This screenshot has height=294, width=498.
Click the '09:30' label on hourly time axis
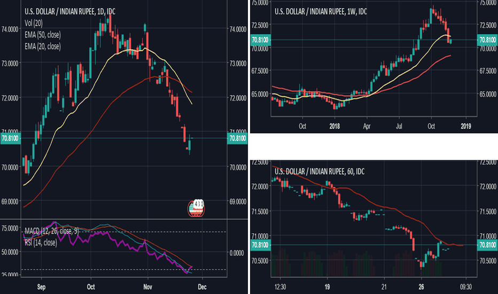pyautogui.click(x=465, y=287)
